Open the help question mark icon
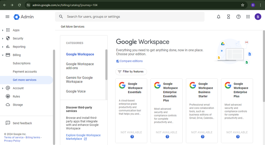Image resolution: width=265 pixels, height=145 pixels. point(238,16)
